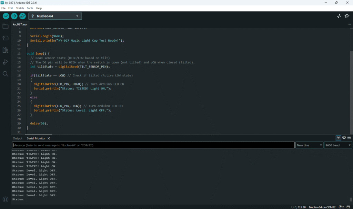Switch to the Output tab
353x209 pixels.
point(18,138)
